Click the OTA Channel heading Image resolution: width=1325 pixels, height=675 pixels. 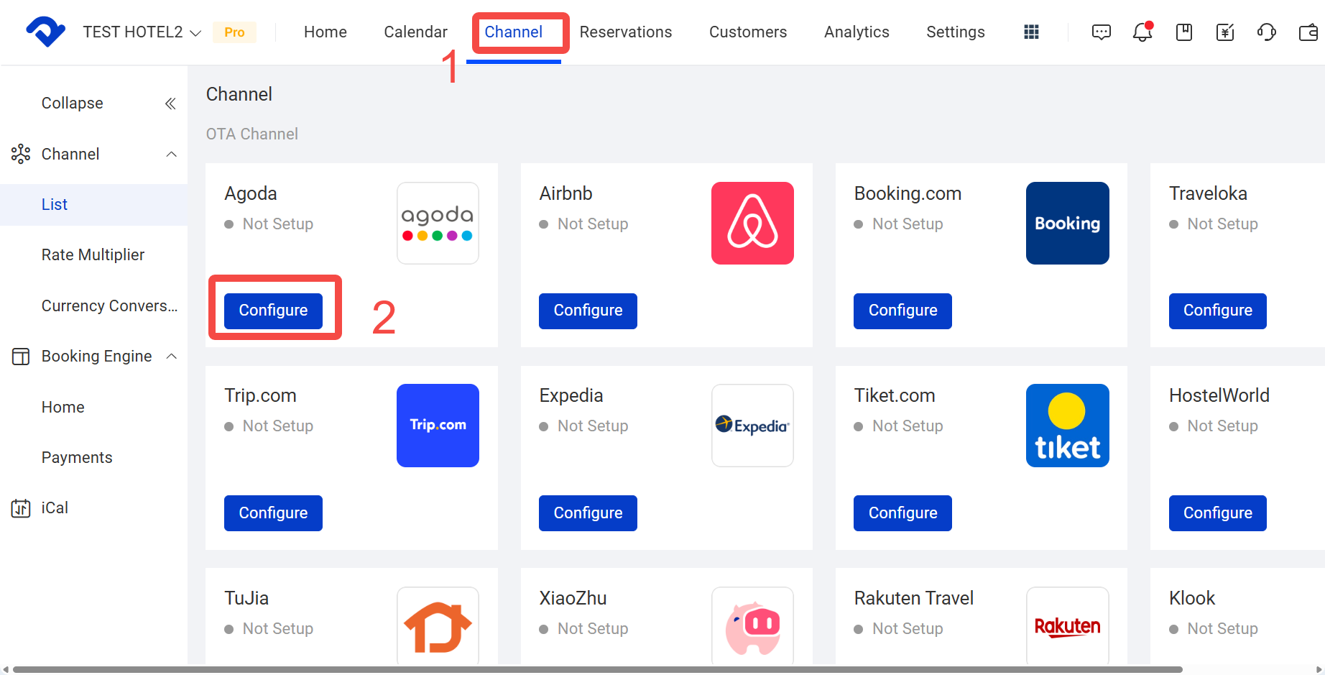pyautogui.click(x=251, y=134)
